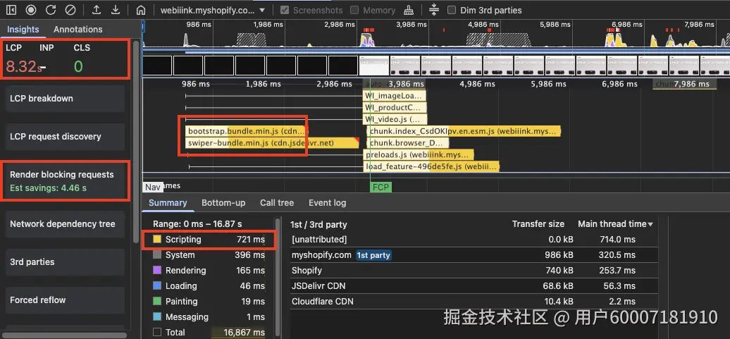730x339 pixels.
Task: Select the myshopify.com 1st party row
Action: click(474, 254)
